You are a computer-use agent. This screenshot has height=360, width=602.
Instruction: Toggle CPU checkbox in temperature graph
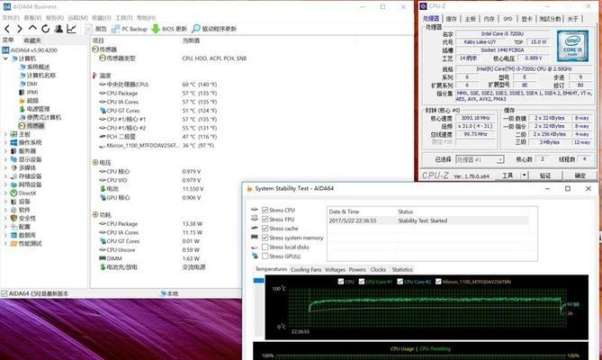341,282
